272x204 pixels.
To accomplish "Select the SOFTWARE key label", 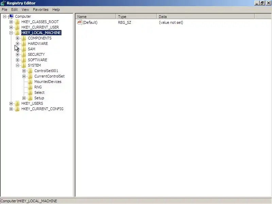I will 37,60.
